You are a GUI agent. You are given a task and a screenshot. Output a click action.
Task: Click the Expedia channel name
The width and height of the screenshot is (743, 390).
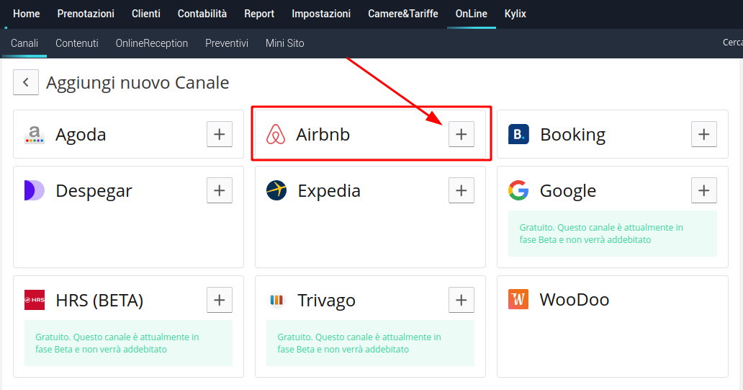pyautogui.click(x=329, y=191)
